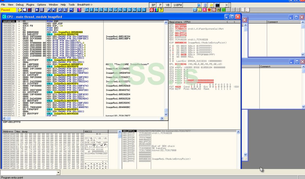Click the disassembly pane vertical scrollbar down arrow
305x179 pixels.
[x=166, y=114]
